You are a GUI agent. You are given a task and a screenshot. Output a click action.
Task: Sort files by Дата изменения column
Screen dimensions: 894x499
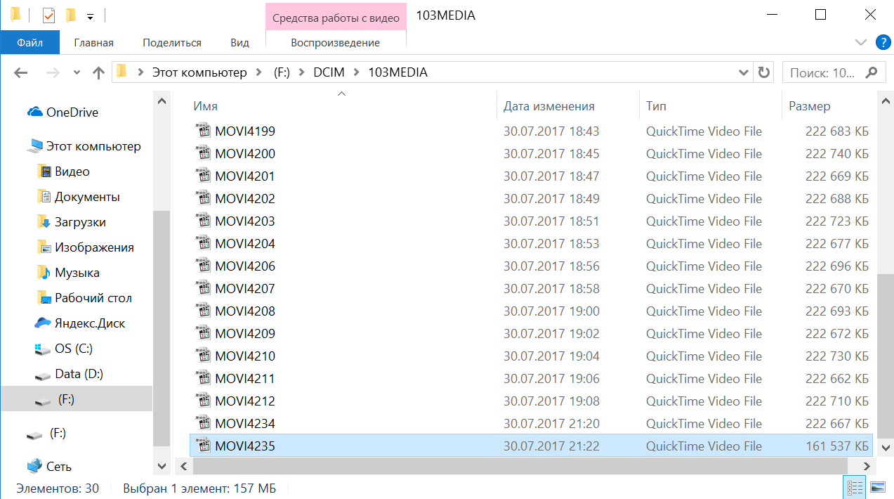[548, 106]
